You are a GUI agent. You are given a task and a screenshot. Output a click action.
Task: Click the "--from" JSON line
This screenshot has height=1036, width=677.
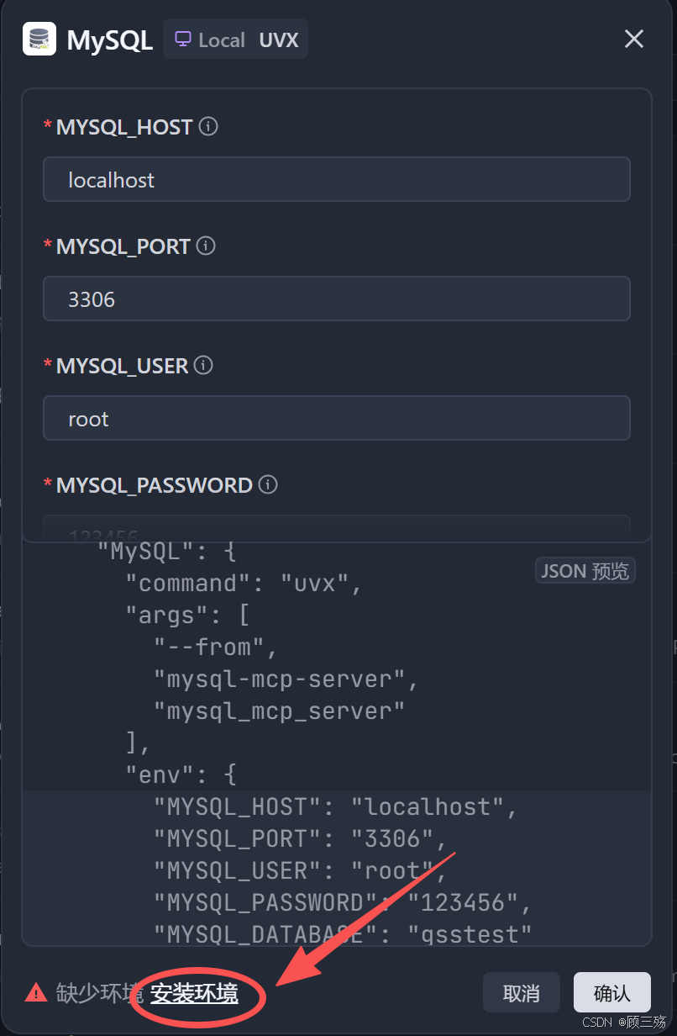[x=216, y=647]
